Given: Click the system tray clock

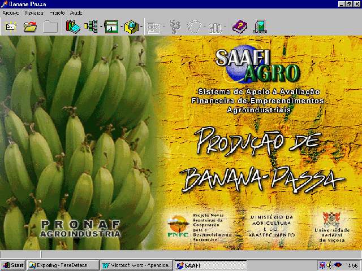Looking at the screenshot, I should [352, 265].
